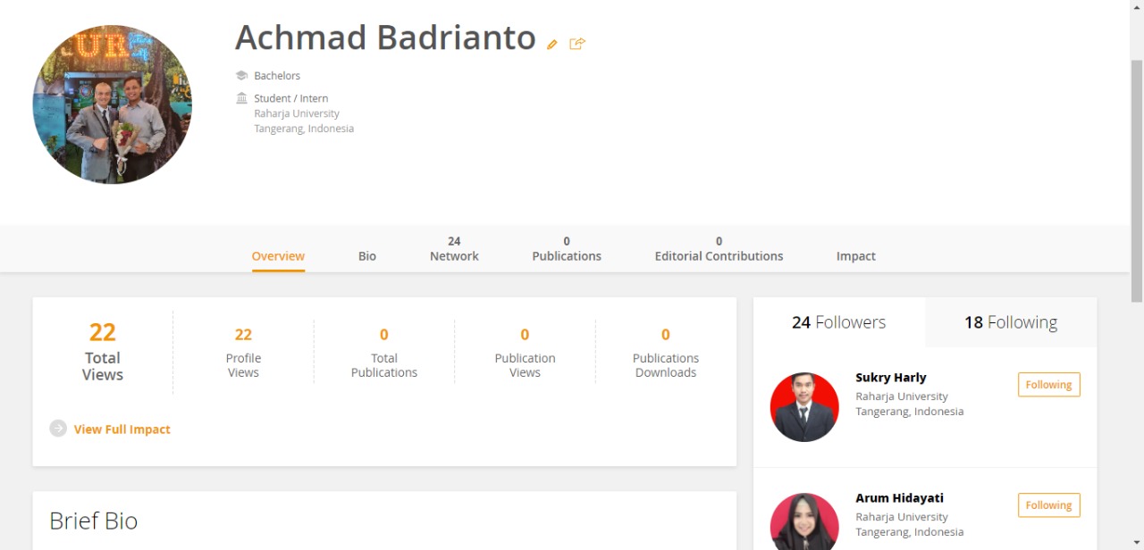The width and height of the screenshot is (1144, 550).
Task: Click Raharja University under Sukry Harly
Action: pos(902,396)
